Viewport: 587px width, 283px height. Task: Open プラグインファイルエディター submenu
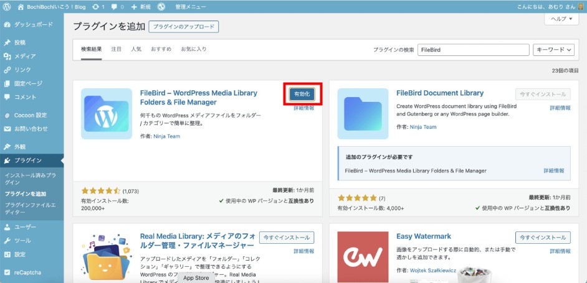31,208
